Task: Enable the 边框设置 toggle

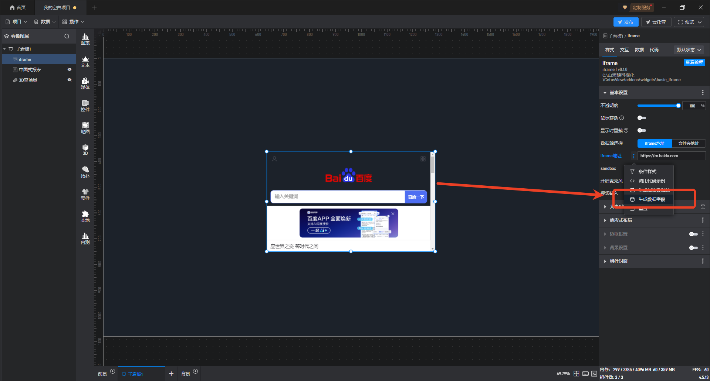Action: tap(693, 234)
